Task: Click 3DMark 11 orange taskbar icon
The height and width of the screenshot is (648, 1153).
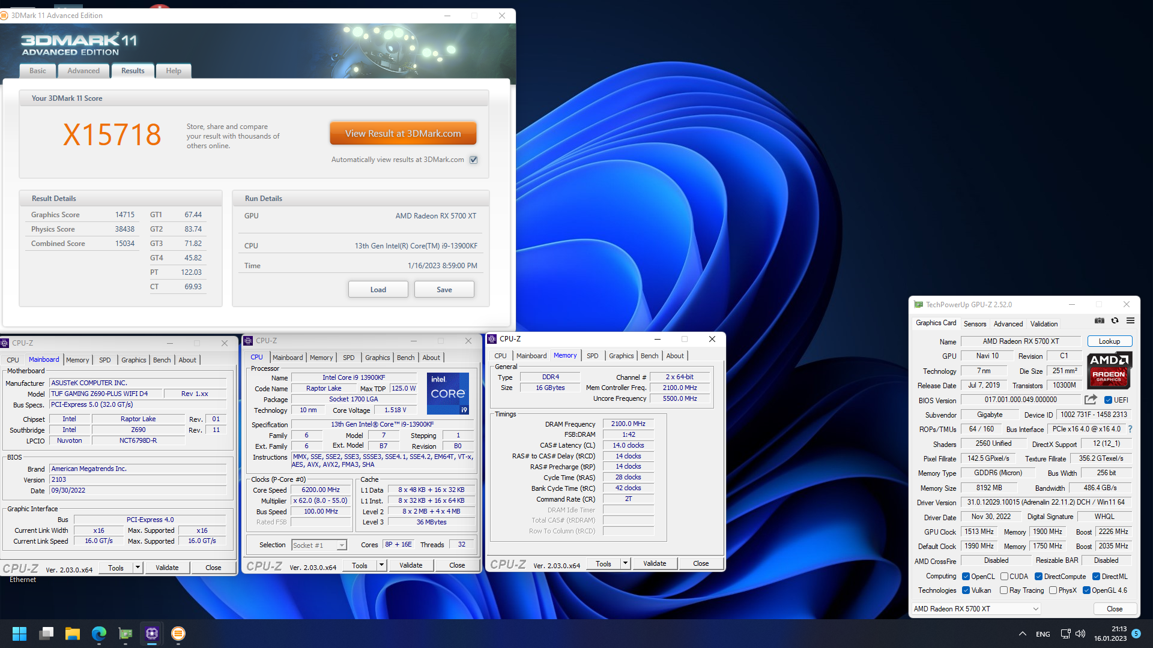Action: 178,634
